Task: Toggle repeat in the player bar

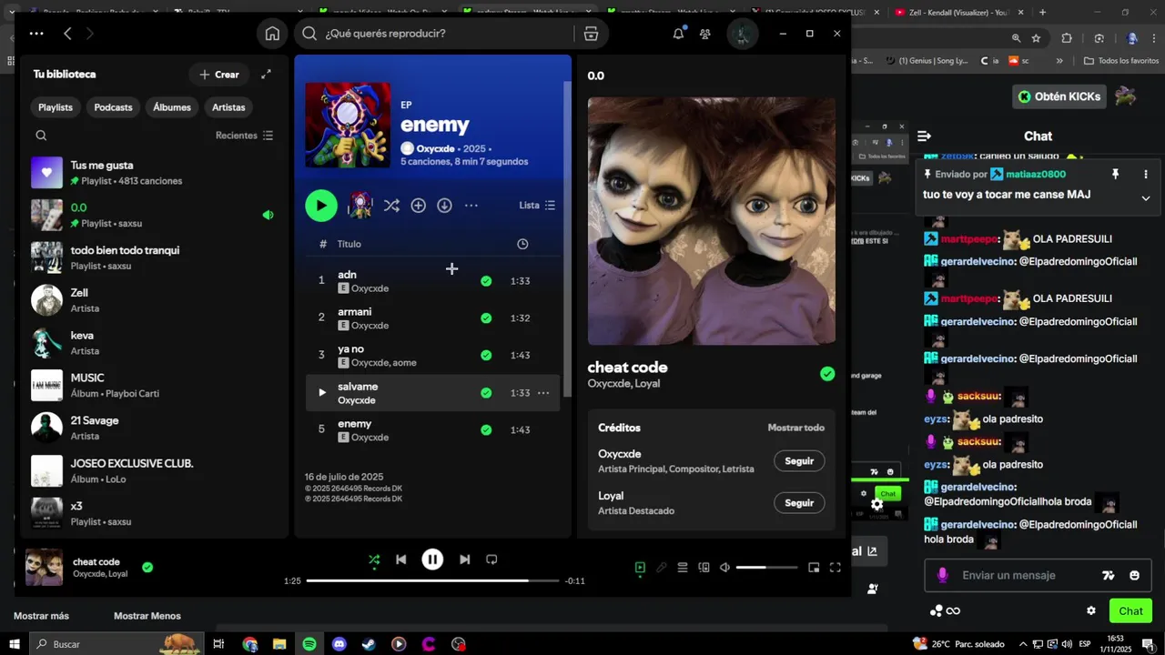Action: click(x=491, y=559)
